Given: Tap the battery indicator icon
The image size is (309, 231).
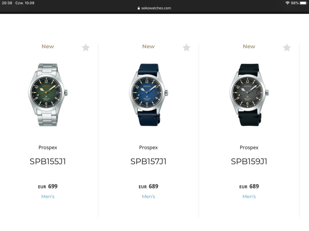Looking at the screenshot, I should [x=303, y=3].
